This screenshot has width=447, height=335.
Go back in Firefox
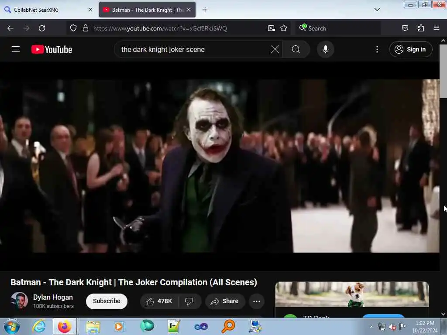[10, 28]
